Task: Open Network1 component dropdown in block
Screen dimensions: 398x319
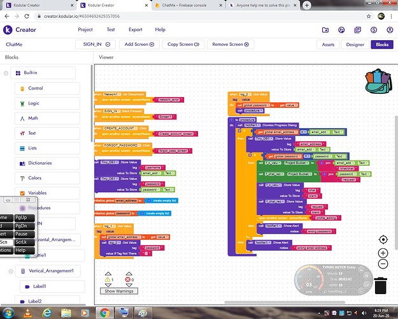Action: [x=112, y=94]
